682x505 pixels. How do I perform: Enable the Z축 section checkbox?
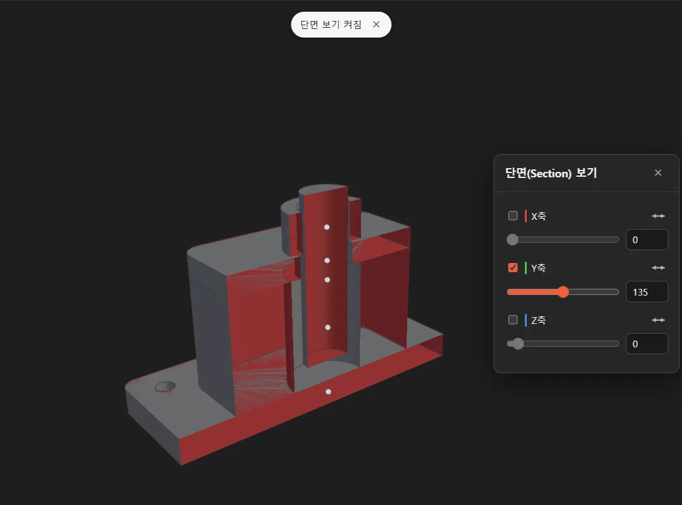[513, 320]
